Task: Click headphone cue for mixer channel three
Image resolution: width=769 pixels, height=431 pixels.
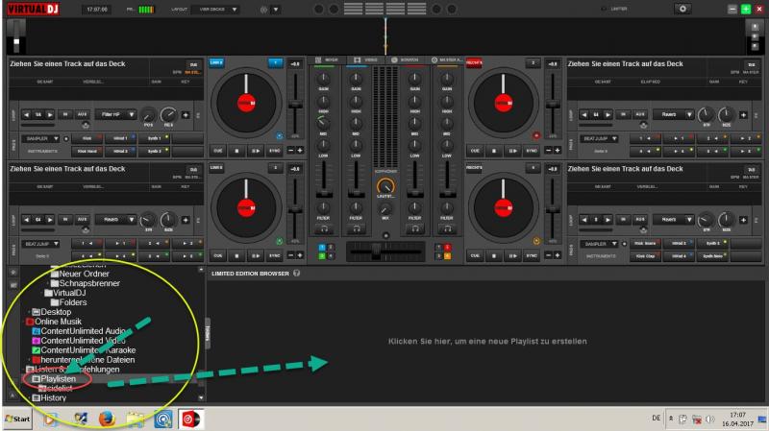Action: [x=415, y=228]
